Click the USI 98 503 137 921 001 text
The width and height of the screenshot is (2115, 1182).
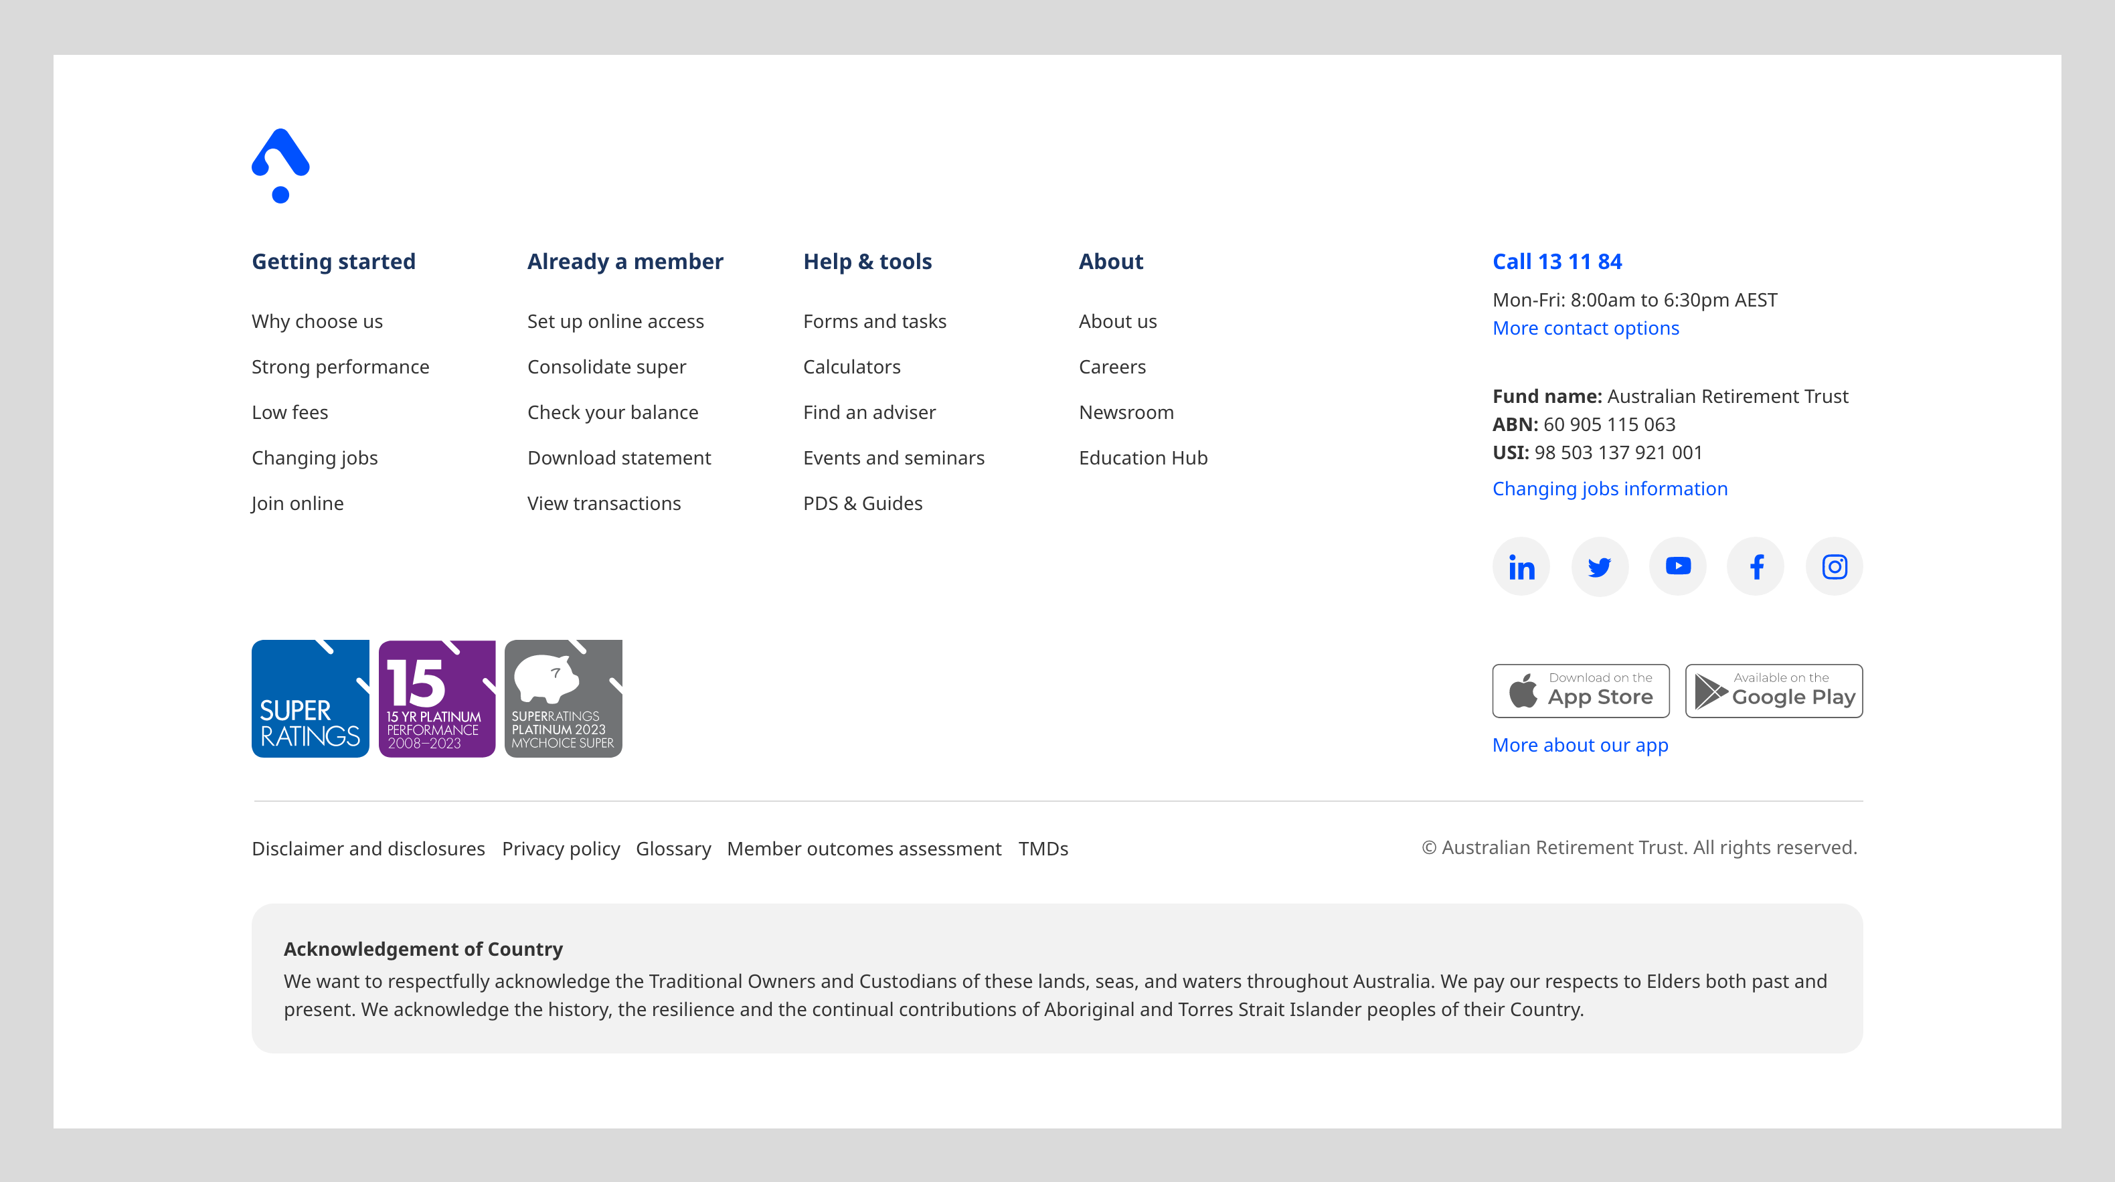click(x=1597, y=452)
